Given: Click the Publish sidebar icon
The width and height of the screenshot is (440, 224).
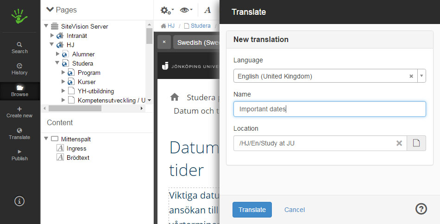Looking at the screenshot, I should pyautogui.click(x=19, y=155).
